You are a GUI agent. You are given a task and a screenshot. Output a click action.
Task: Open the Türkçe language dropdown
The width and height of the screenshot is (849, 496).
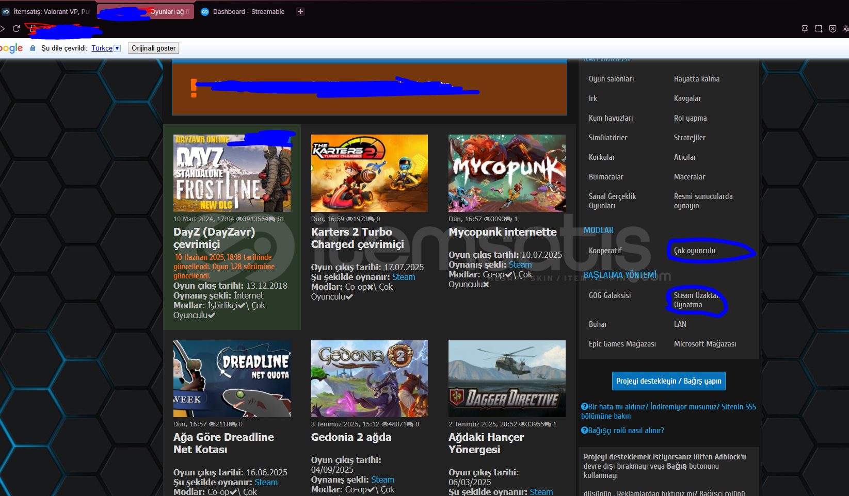coord(106,48)
